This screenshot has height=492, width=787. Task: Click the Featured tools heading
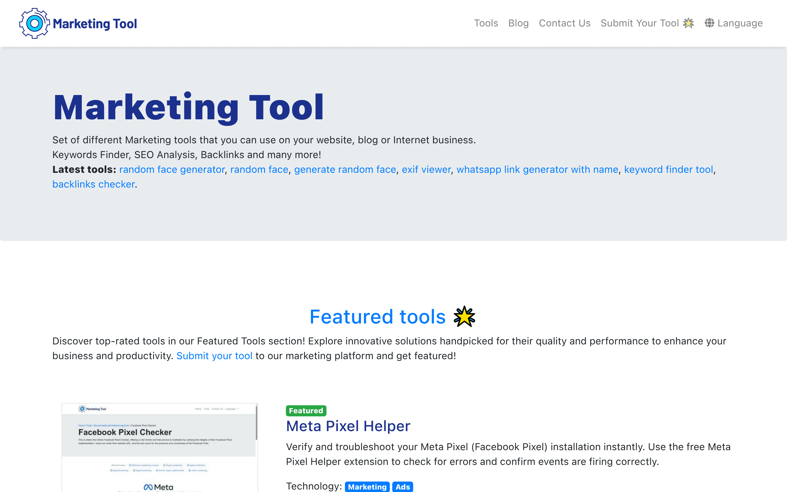coord(378,317)
